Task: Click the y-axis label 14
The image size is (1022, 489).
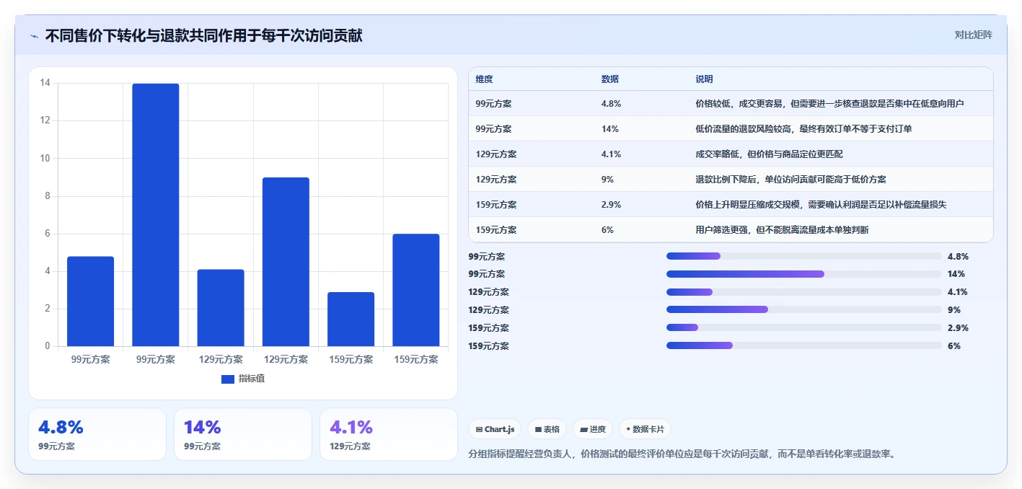Action: [45, 83]
